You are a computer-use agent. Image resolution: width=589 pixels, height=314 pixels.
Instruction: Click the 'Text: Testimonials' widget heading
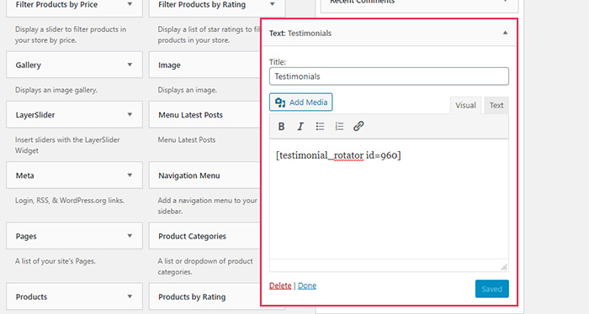300,33
